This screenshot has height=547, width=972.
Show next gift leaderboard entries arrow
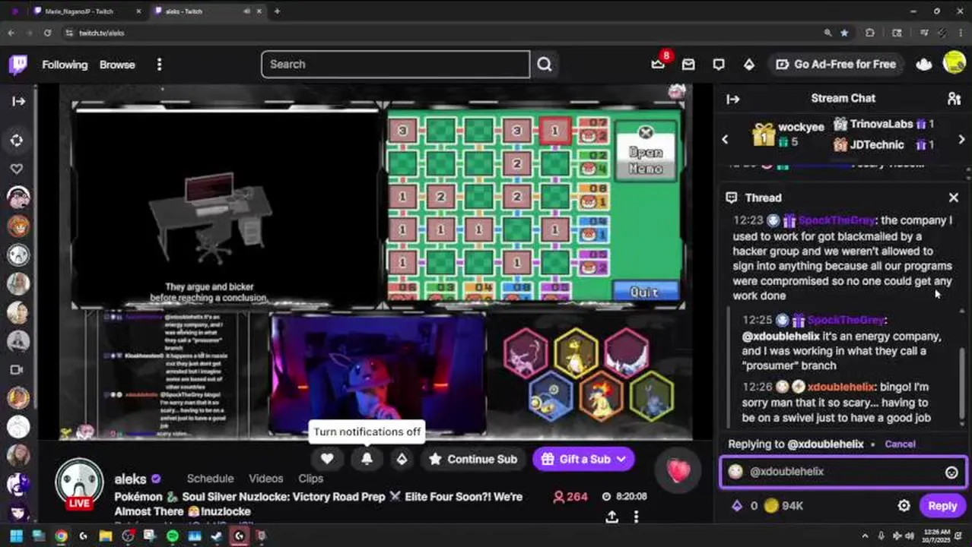(x=961, y=140)
